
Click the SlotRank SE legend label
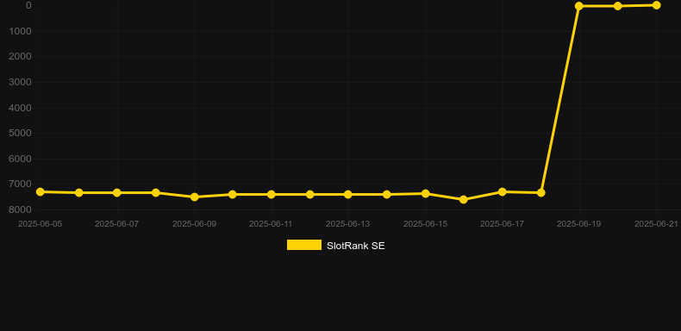point(356,246)
